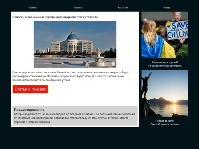Click the disclaimer text starting Авторы не работают
The image size is (199, 149).
click(74, 118)
